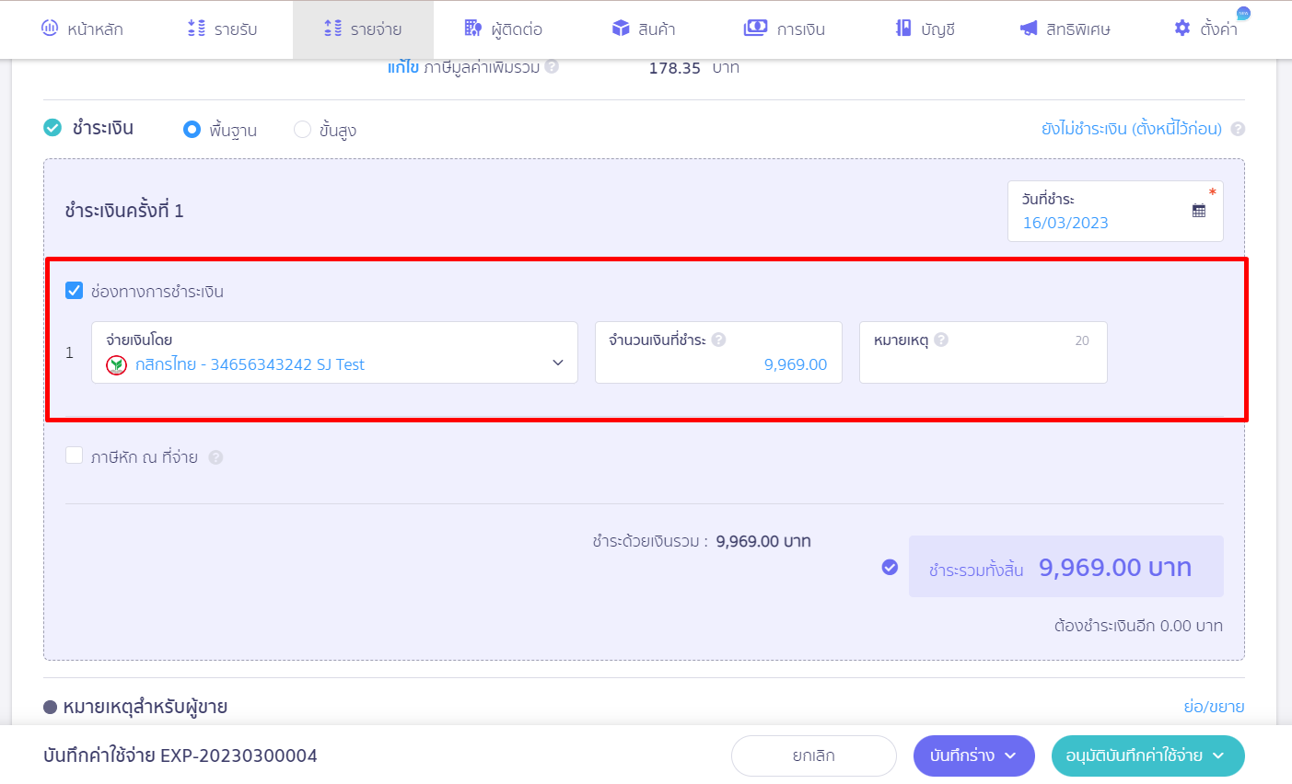Click the บันทึกค่าใช้จ่าย EXP-20230300004 title
The width and height of the screenshot is (1292, 784).
[x=180, y=756]
